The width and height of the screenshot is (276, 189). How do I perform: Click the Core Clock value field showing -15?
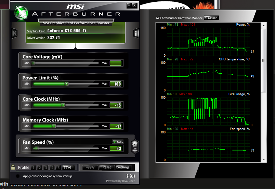click(116, 105)
